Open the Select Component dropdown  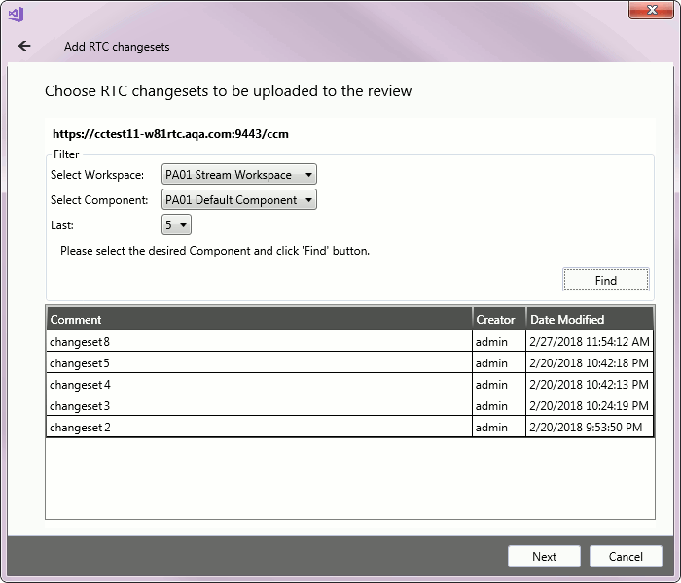click(239, 200)
